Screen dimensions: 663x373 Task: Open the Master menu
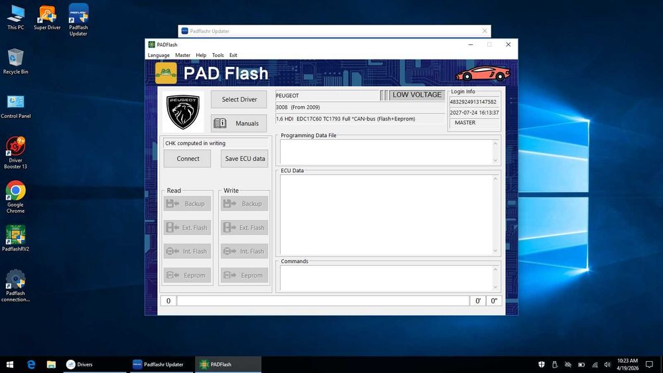[183, 56]
